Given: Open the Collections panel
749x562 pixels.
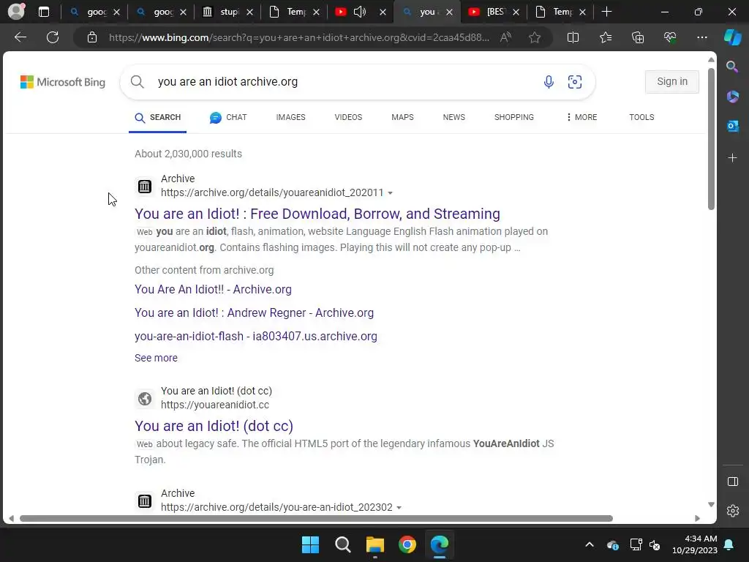Looking at the screenshot, I should (638, 37).
